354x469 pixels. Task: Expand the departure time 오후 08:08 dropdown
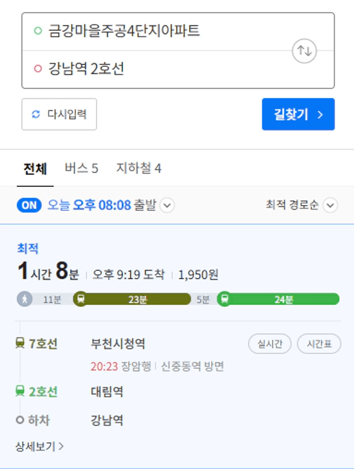click(x=167, y=205)
